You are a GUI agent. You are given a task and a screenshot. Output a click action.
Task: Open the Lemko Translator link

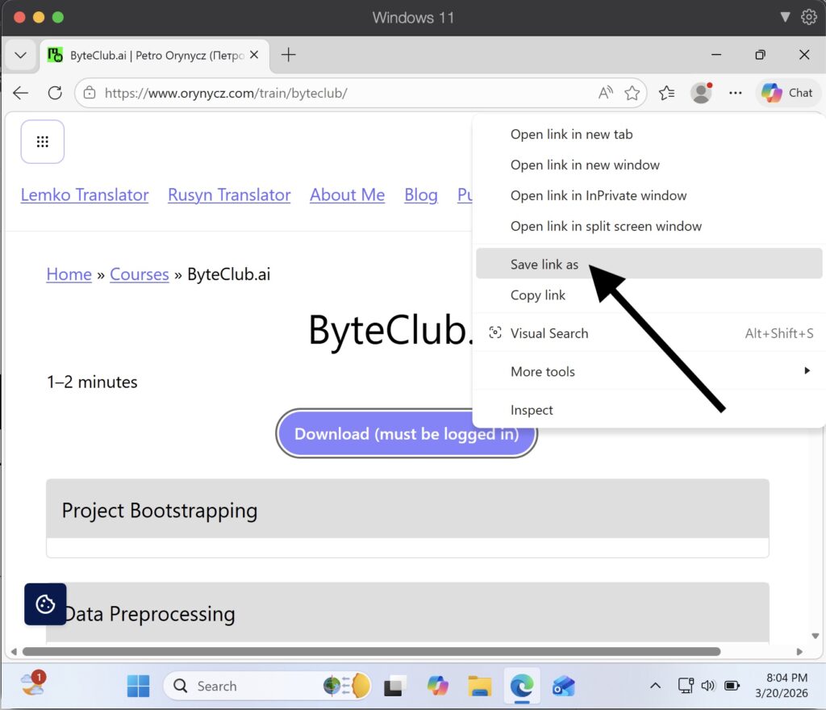click(85, 195)
